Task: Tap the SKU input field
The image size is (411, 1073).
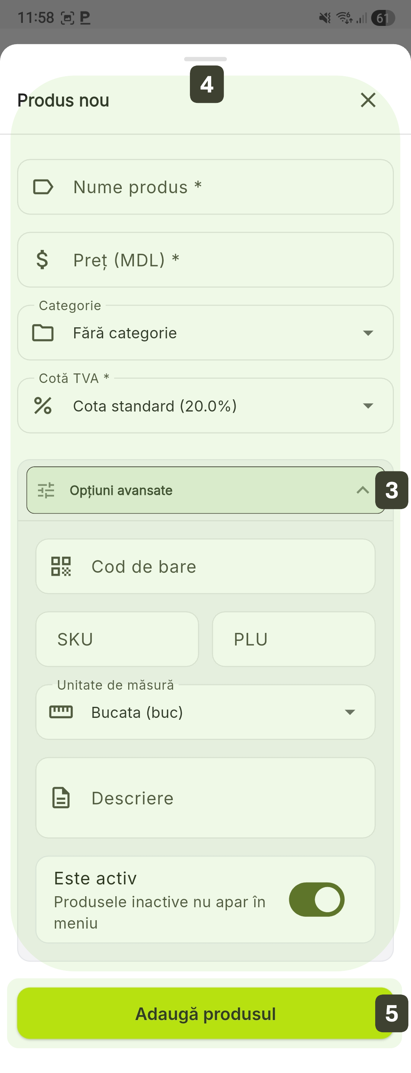Action: [117, 639]
